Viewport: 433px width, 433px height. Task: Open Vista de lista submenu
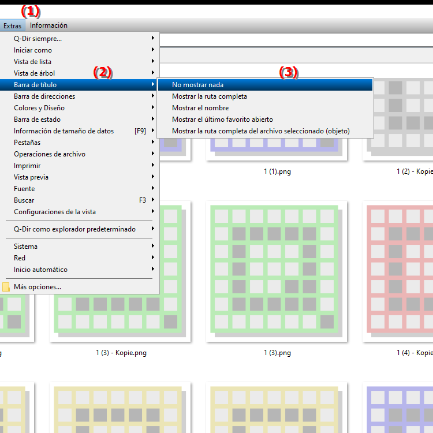80,62
